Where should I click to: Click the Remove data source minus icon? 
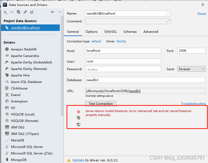(12, 12)
